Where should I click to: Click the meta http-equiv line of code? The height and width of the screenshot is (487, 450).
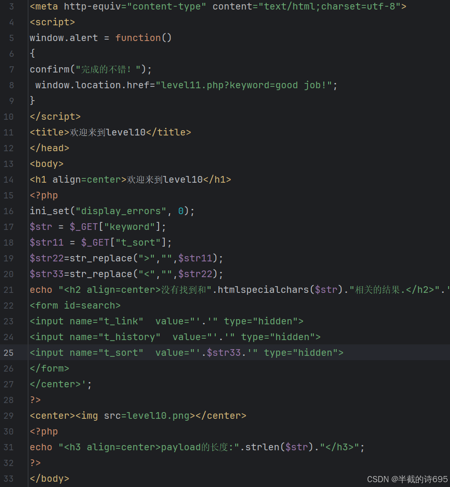click(218, 7)
